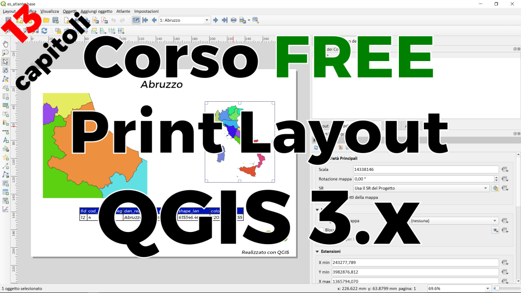Viewport: 521px width, 293px height.
Task: Go to the next atlas feature
Action: pyautogui.click(x=216, y=20)
